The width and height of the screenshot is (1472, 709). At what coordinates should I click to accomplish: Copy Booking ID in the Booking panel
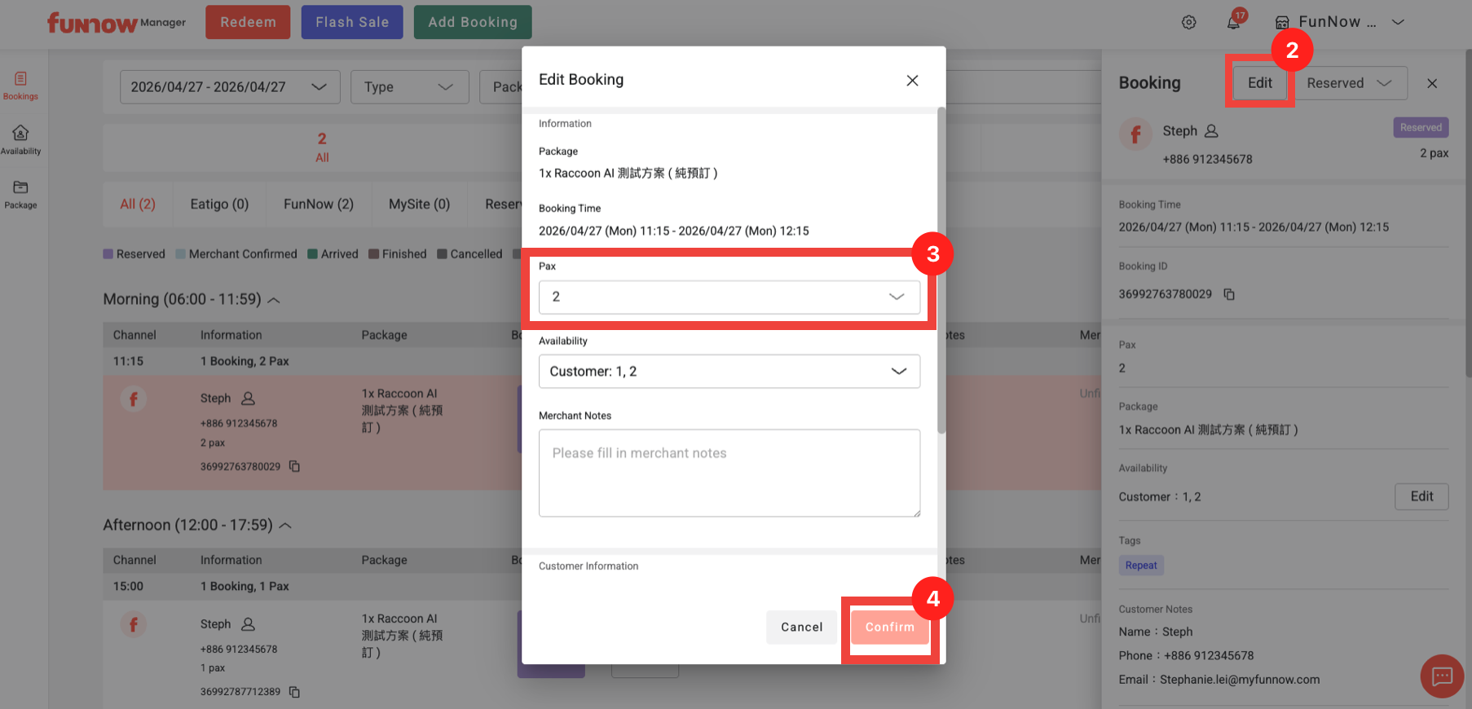coord(1229,294)
